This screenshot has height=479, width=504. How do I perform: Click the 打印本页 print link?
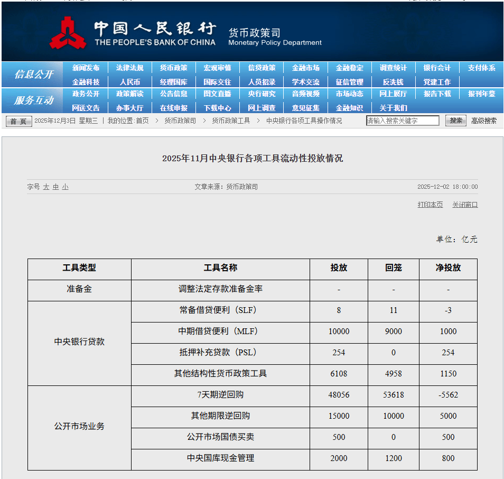(x=430, y=205)
